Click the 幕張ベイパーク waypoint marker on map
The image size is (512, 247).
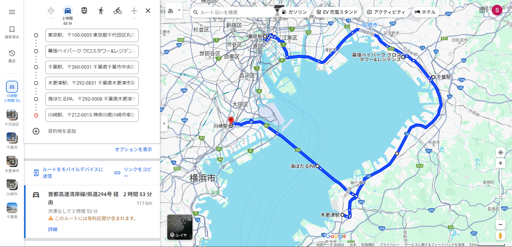coord(403,57)
